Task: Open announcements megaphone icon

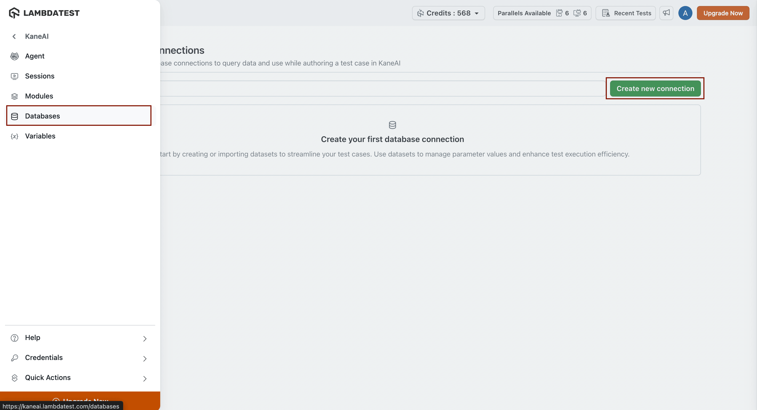Action: pyautogui.click(x=666, y=13)
